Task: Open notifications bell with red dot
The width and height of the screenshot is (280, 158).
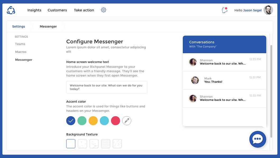Action: [225, 10]
